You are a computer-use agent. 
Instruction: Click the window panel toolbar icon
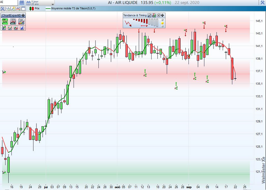pos(24,8)
